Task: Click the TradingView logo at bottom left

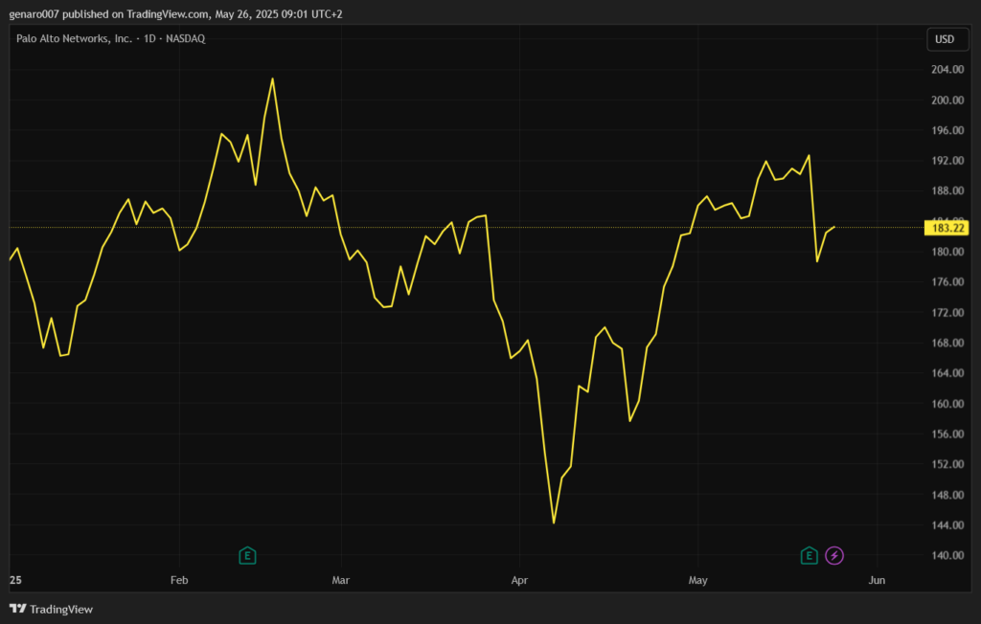Action: [52, 609]
